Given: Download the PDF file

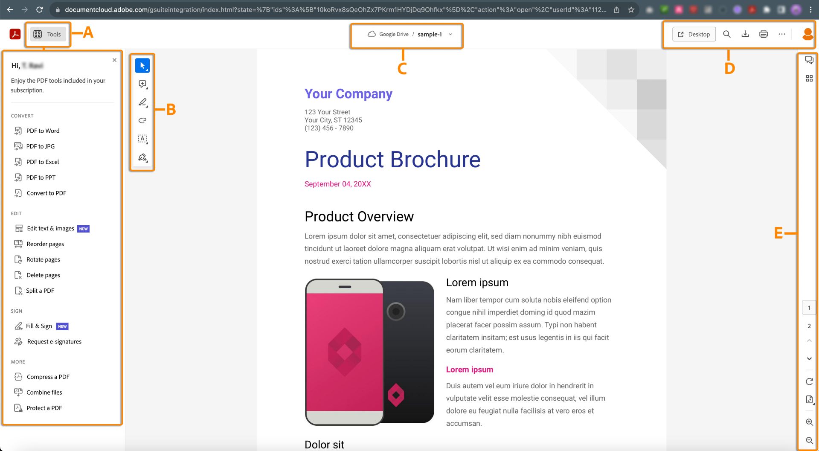Looking at the screenshot, I should coord(745,34).
